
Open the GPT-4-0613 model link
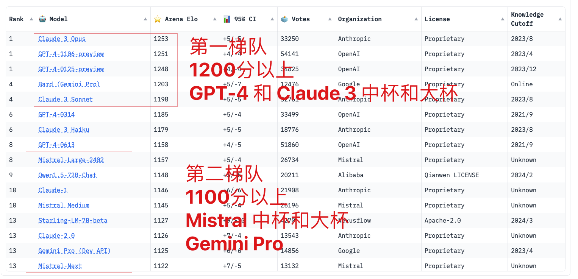[x=56, y=145]
